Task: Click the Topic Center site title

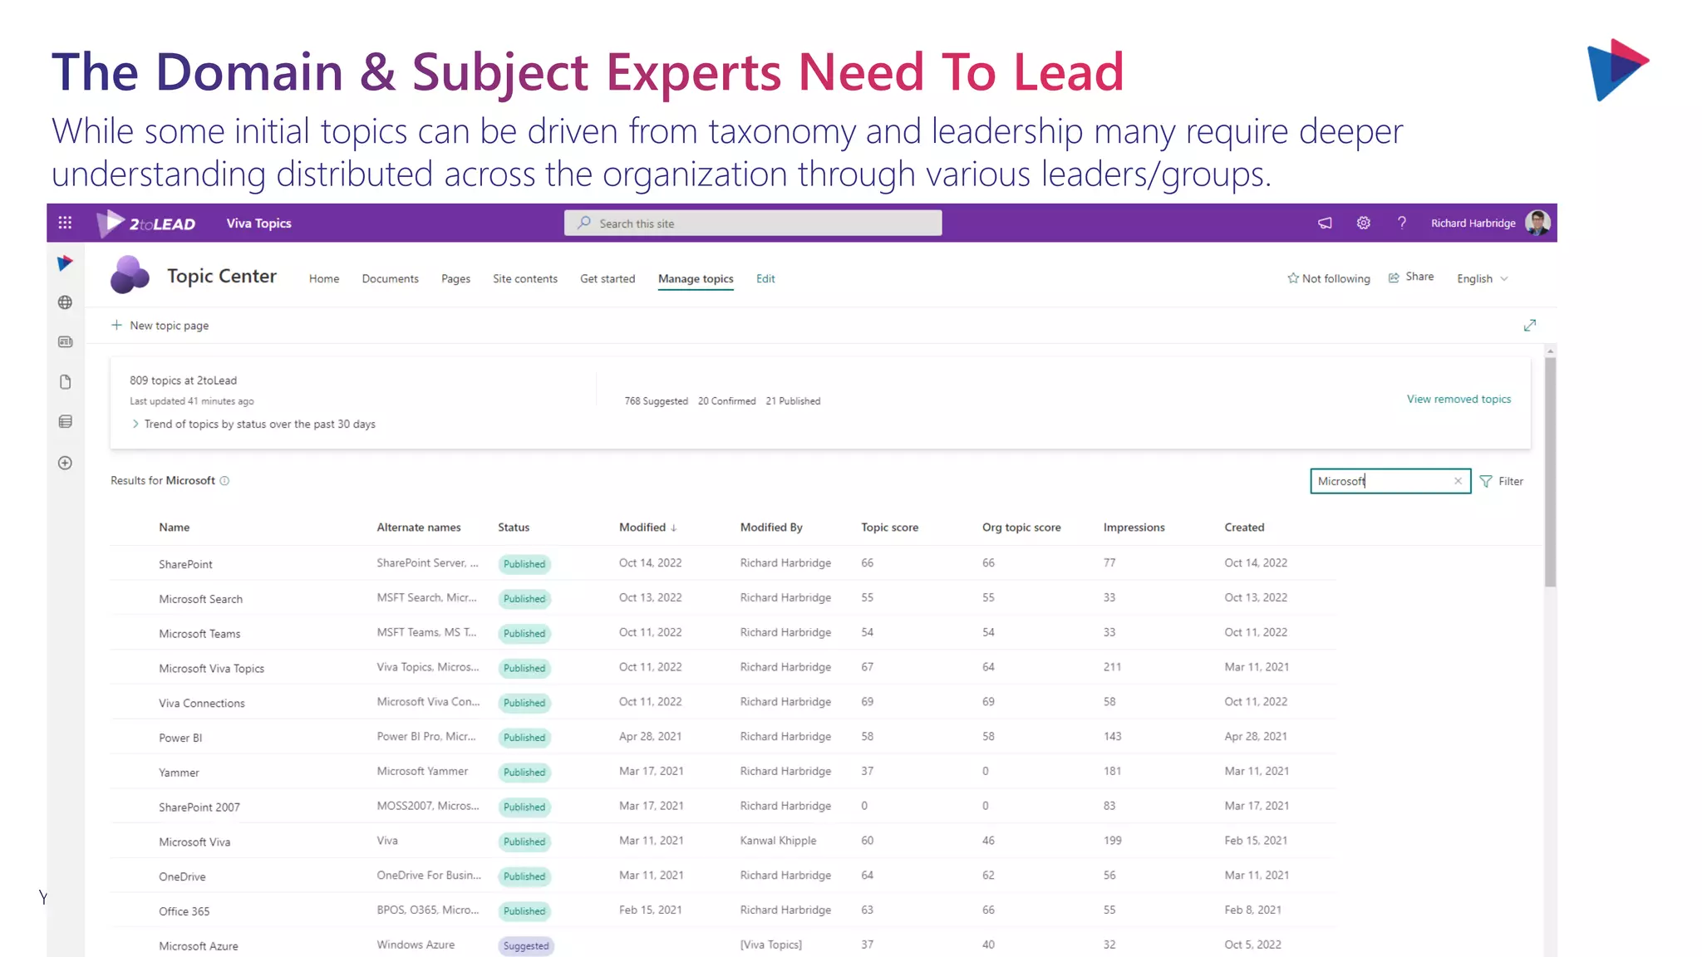Action: (222, 276)
